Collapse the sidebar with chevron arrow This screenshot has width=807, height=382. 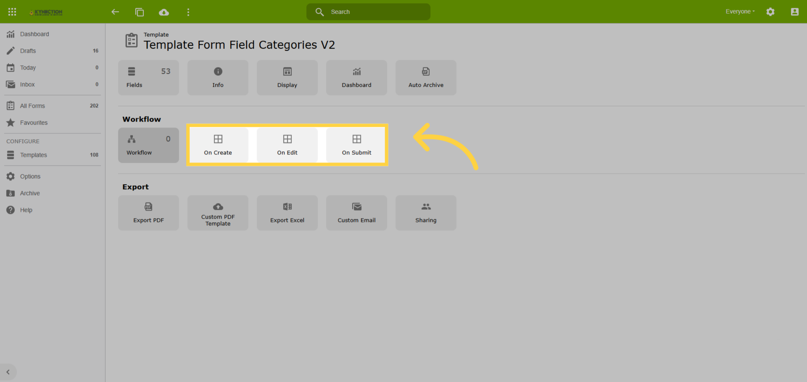pos(8,372)
